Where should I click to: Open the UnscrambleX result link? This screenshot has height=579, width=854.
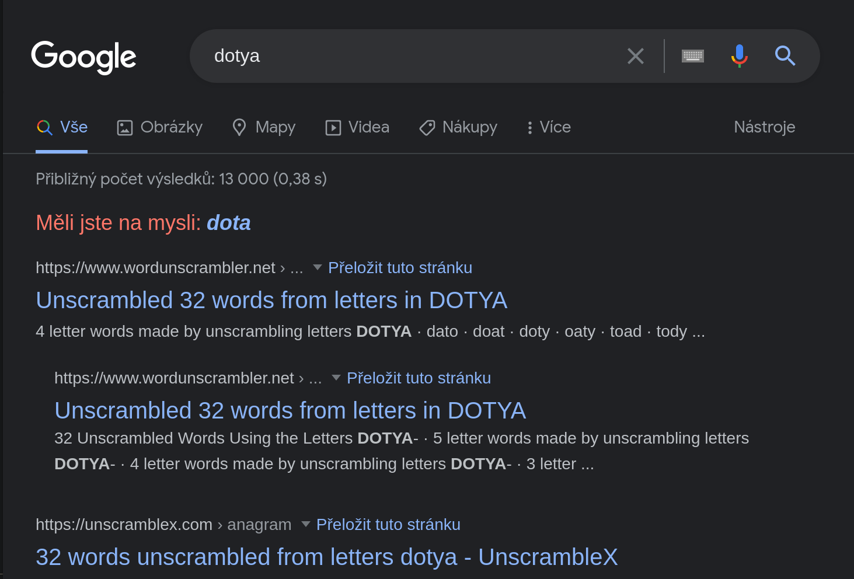tap(326, 557)
